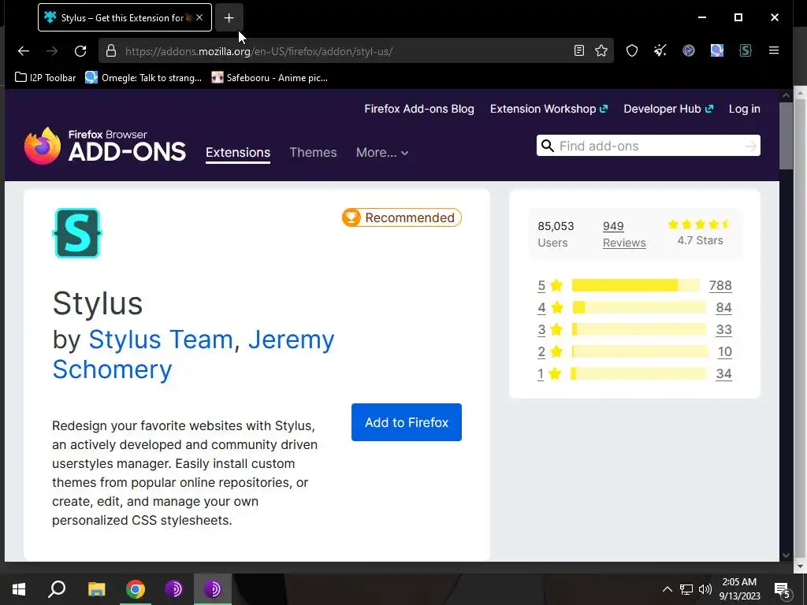Open taskbar network icon

[x=686, y=589]
